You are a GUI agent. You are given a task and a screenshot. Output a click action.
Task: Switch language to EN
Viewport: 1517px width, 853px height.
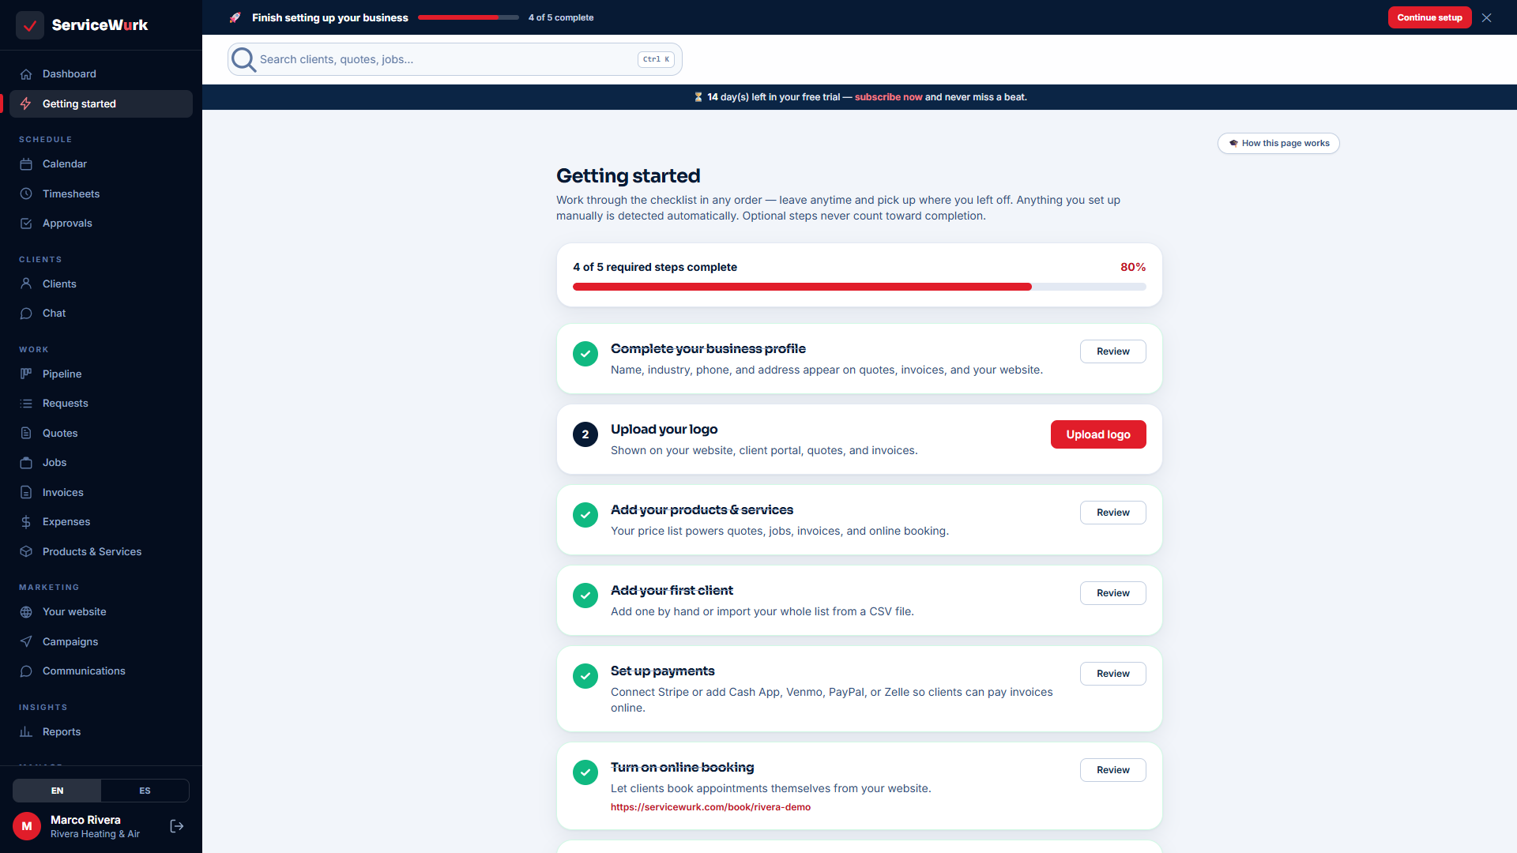[x=57, y=791]
